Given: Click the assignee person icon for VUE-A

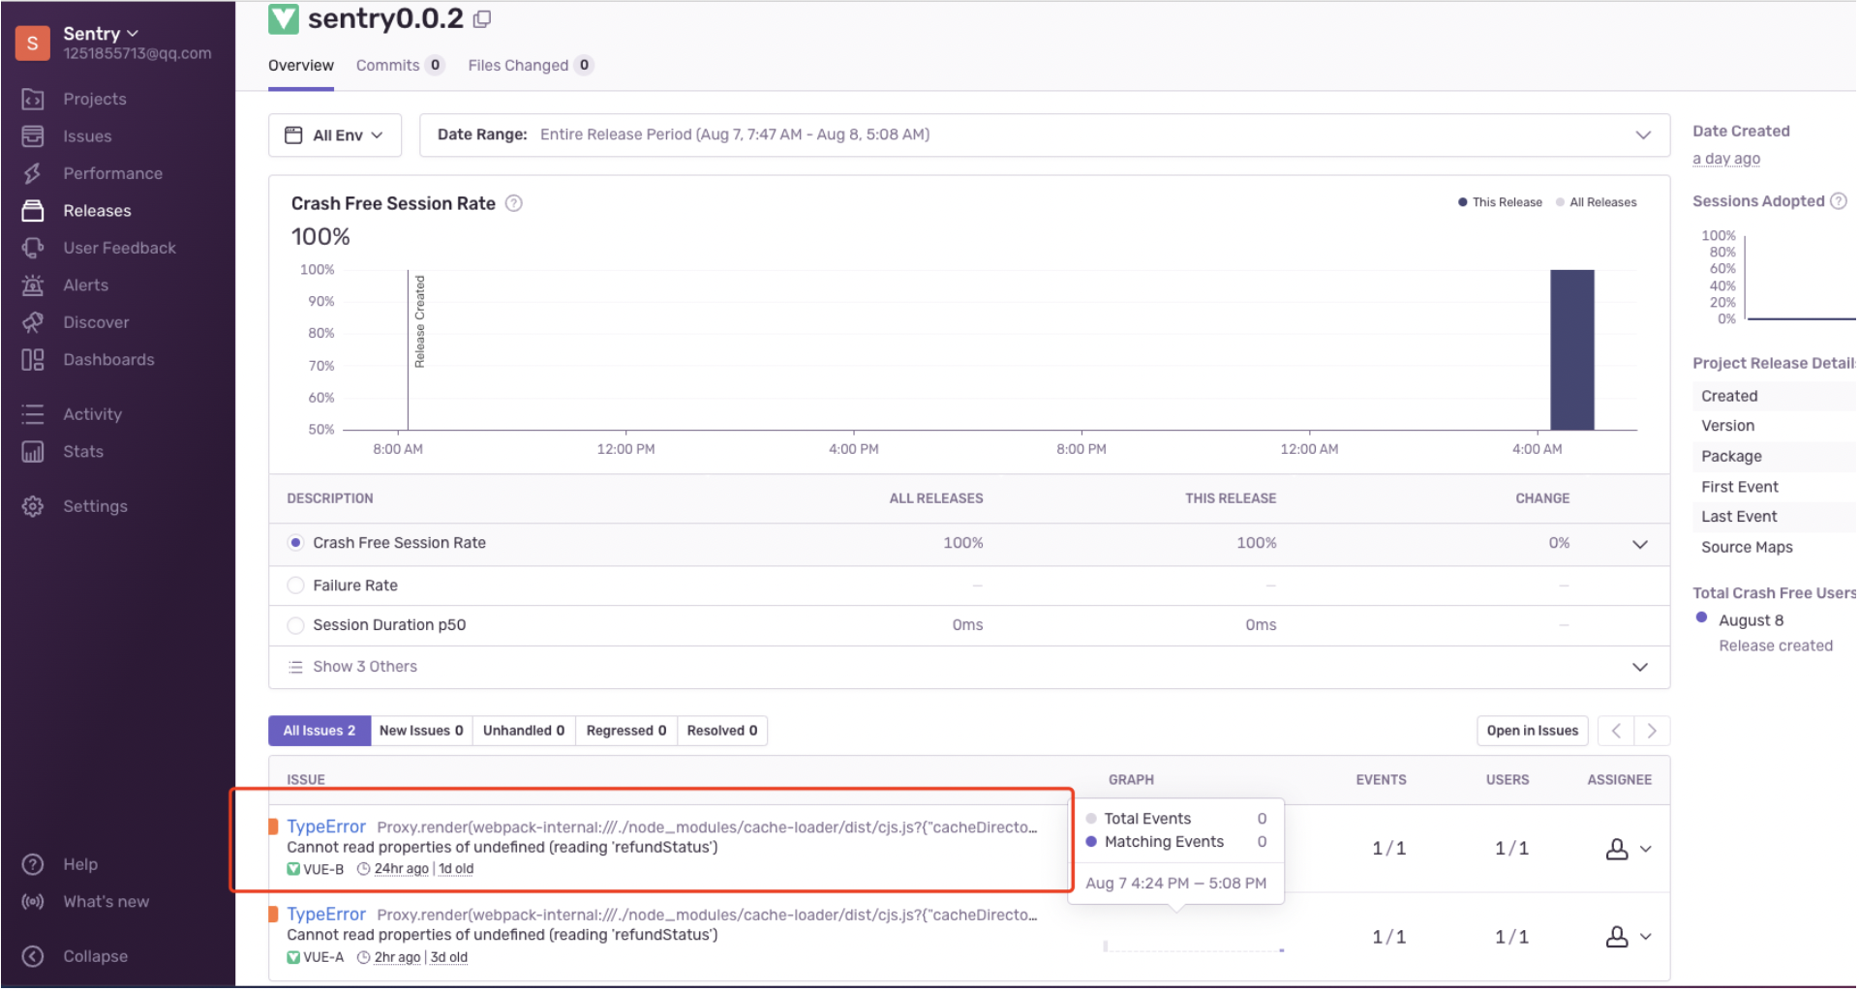Looking at the screenshot, I should (1617, 937).
